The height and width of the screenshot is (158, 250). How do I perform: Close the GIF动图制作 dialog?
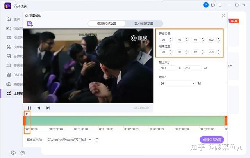pos(223,16)
